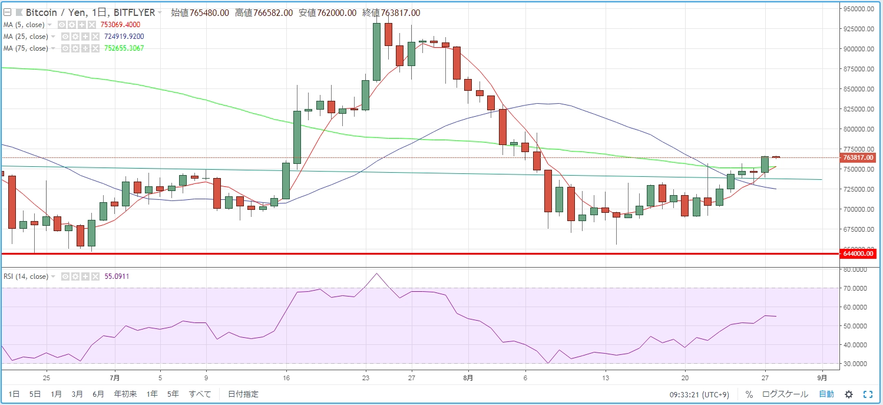Select the 5年 time range
883x405 pixels.
coord(173,394)
